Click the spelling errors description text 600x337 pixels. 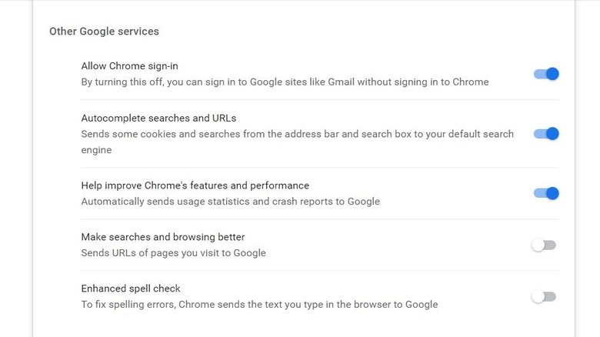point(259,304)
